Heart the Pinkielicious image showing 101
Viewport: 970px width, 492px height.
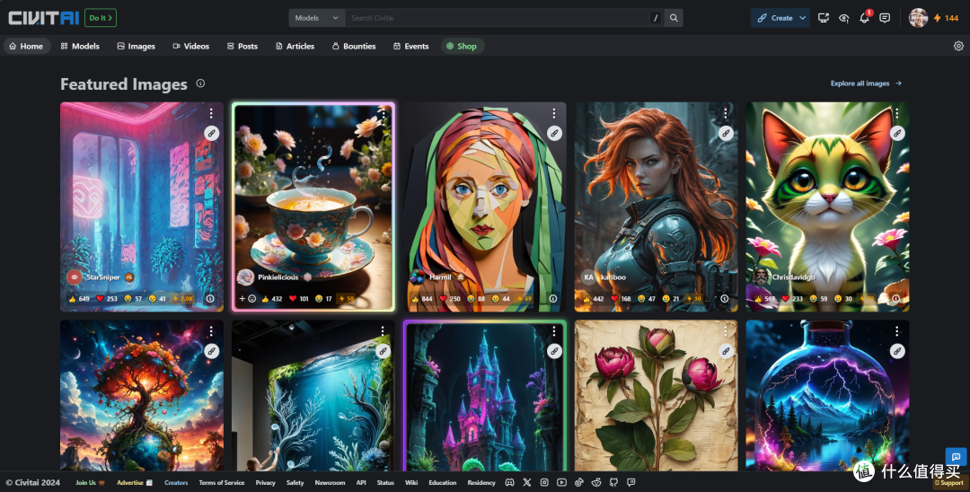pyautogui.click(x=299, y=299)
